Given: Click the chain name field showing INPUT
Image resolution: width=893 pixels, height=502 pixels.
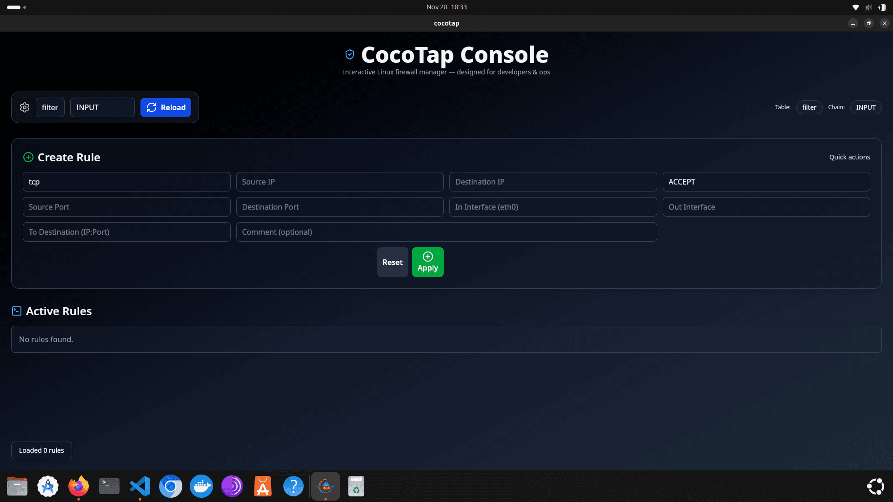Looking at the screenshot, I should 102,107.
